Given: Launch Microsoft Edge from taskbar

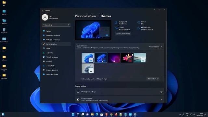Looking at the screenshot, I should [x=97, y=114].
